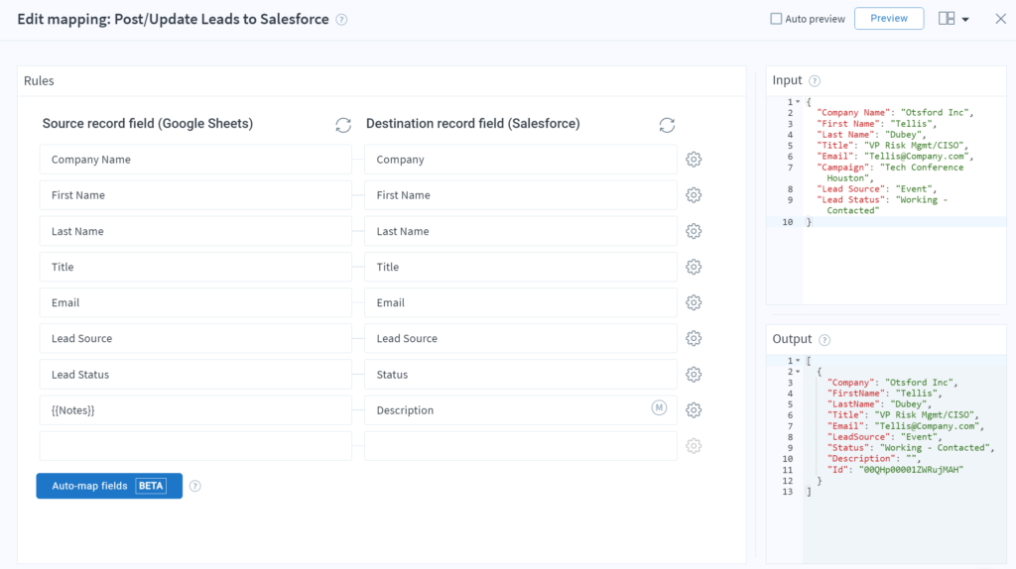Click the Auto-map fields BETA button

[x=109, y=486]
